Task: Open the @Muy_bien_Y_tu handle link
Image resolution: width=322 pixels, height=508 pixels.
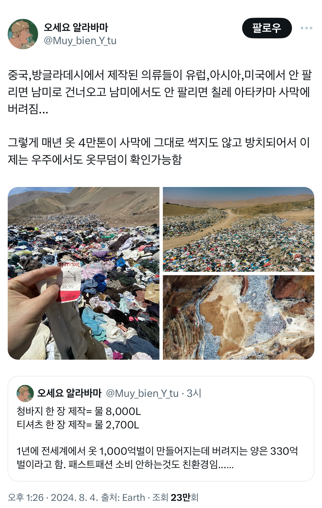Action: point(80,41)
